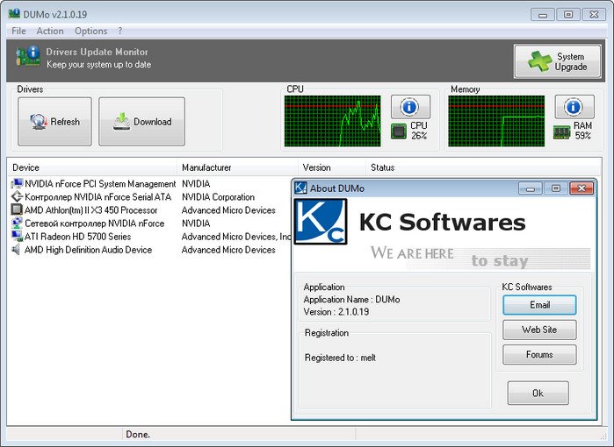The width and height of the screenshot is (614, 447).
Task: Click the DUMo title bar app icon
Action: (x=14, y=14)
